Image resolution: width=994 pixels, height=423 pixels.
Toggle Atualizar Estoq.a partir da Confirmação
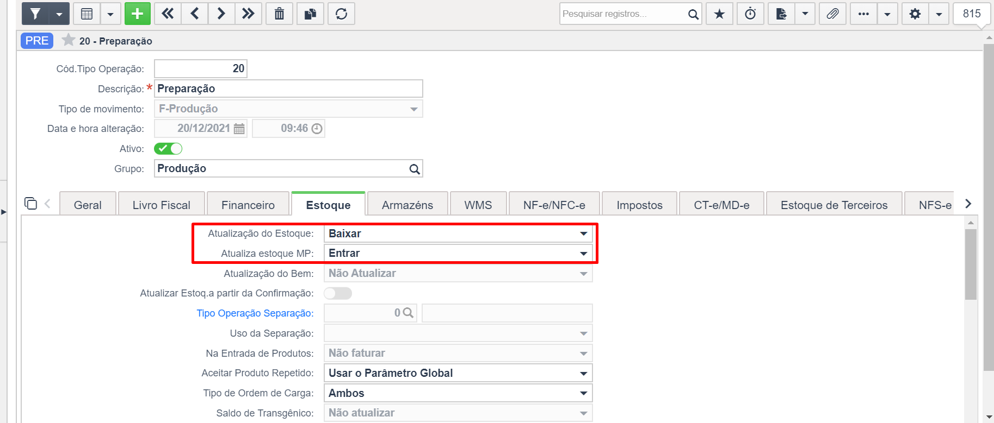click(338, 293)
